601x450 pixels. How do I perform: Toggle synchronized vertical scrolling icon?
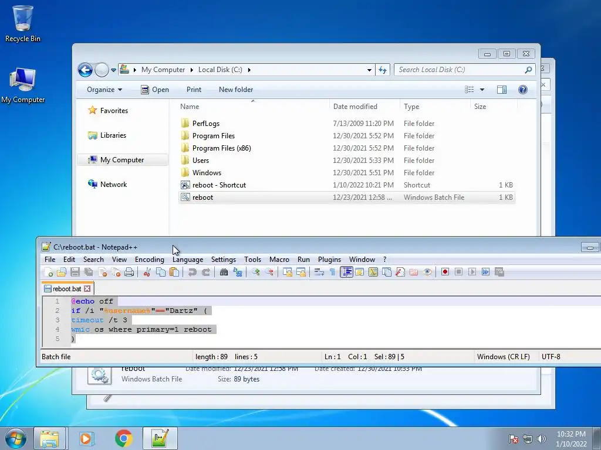(288, 272)
